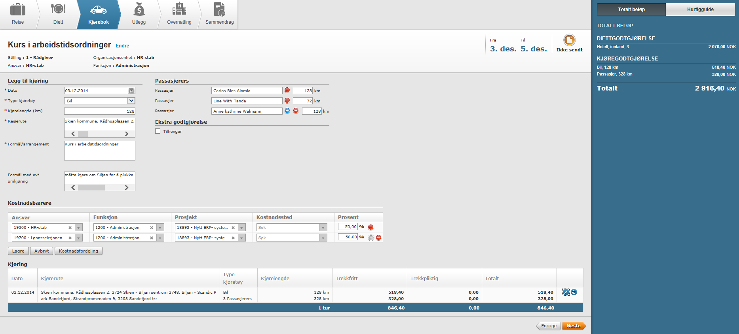Expand Kostnadssted dropdown in the HR-stab row
Screen dimensions: 739x334
click(323, 228)
